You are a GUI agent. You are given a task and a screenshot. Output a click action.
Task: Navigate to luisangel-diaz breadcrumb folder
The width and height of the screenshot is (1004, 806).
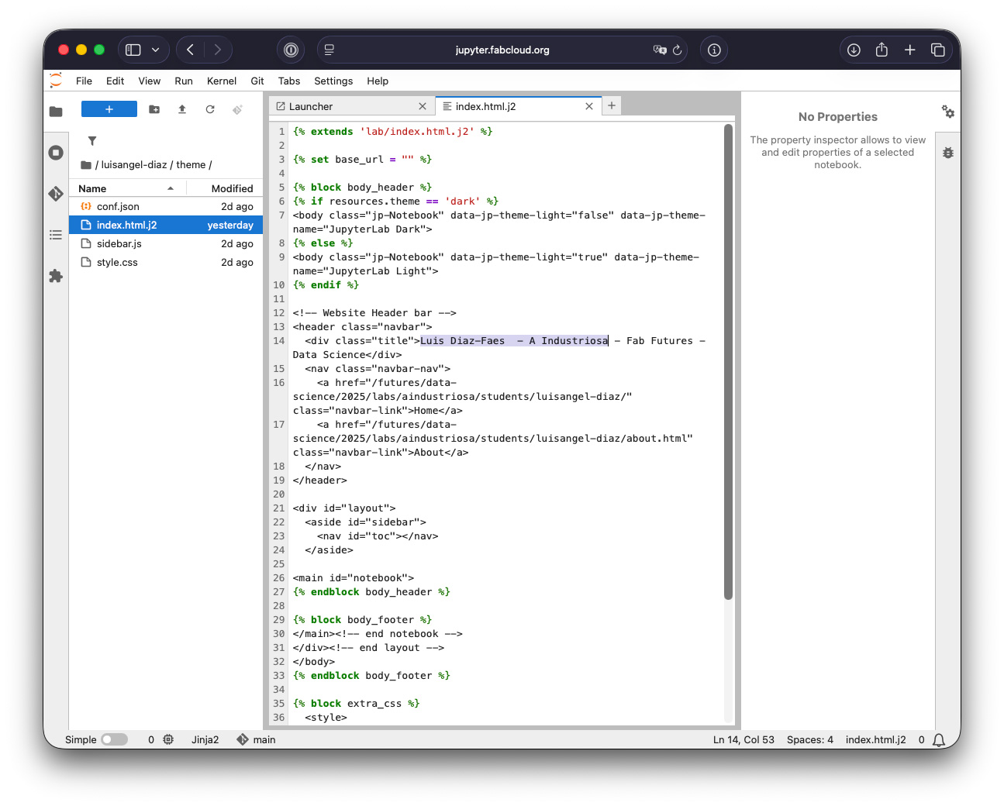click(x=133, y=164)
